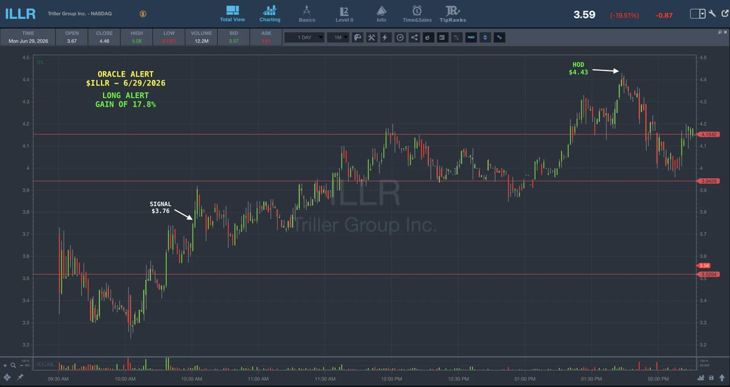This screenshot has height=387, width=730.
Task: Click the current price 3.56 axis tag
Action: [703, 265]
